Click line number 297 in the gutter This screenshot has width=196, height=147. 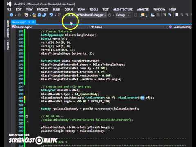(21, 87)
